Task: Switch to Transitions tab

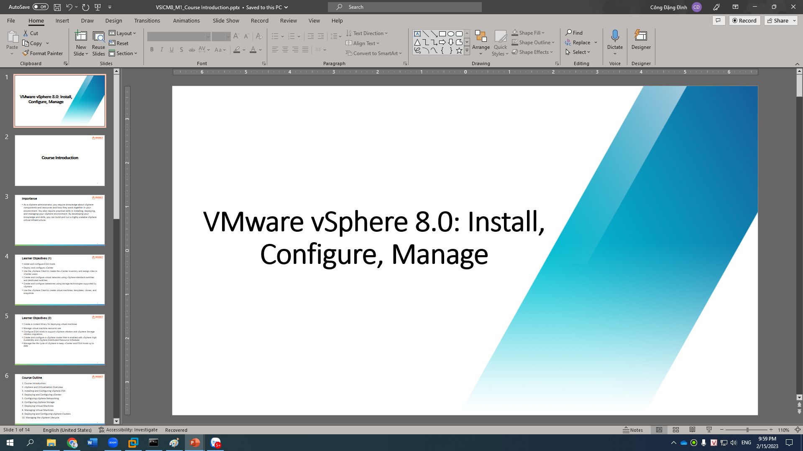Action: click(147, 20)
